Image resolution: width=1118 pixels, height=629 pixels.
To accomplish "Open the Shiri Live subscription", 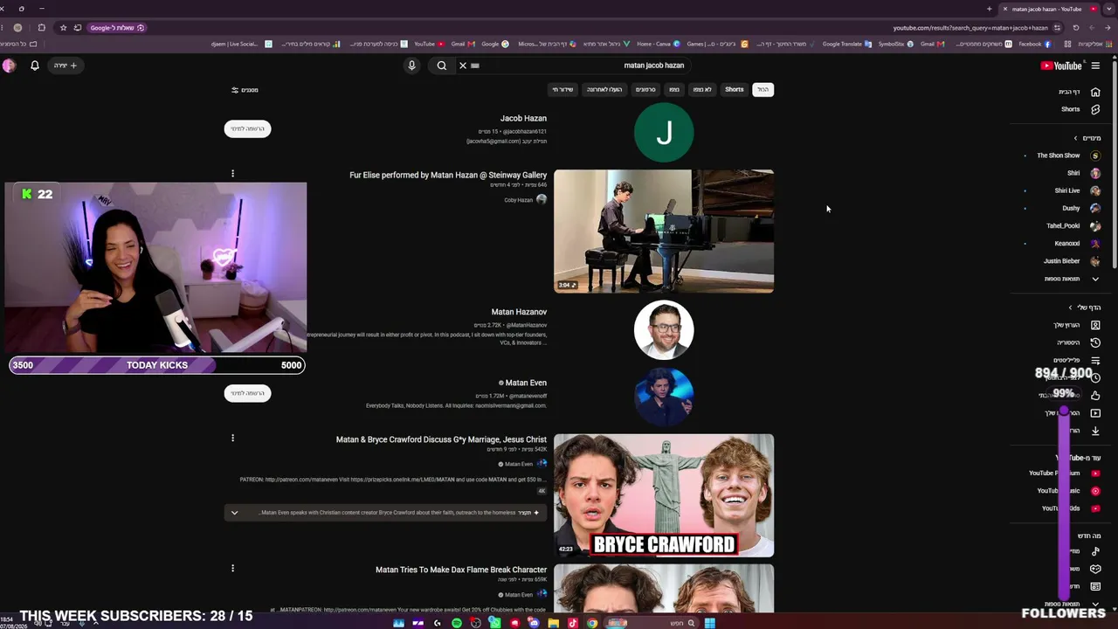I will [1076, 190].
